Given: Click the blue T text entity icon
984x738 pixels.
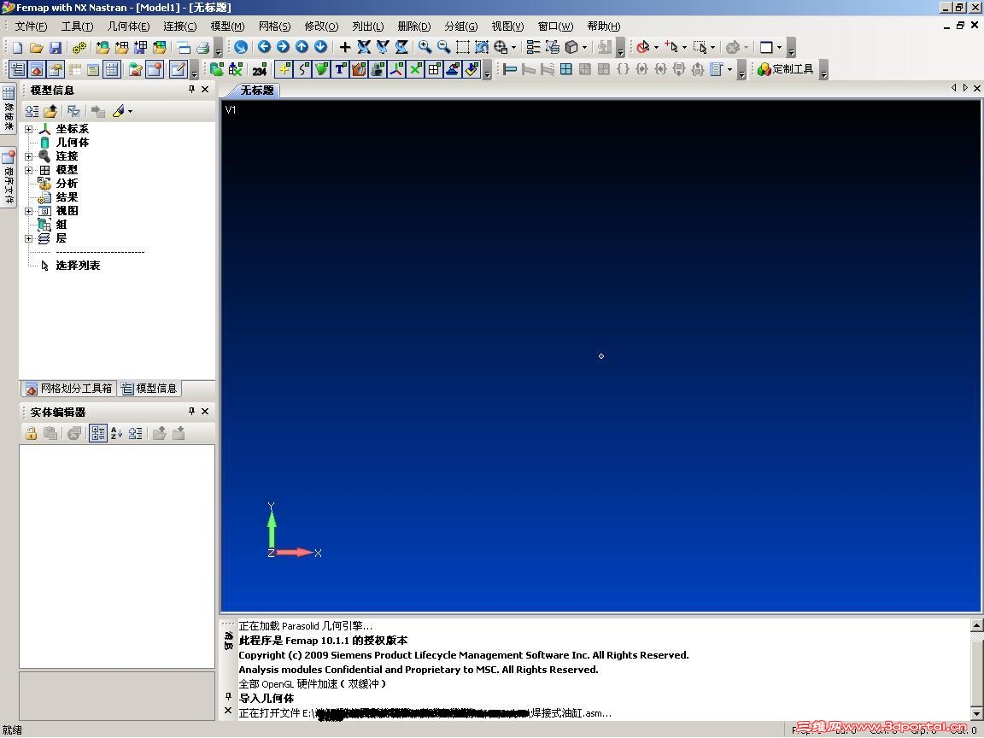Looking at the screenshot, I should (339, 69).
